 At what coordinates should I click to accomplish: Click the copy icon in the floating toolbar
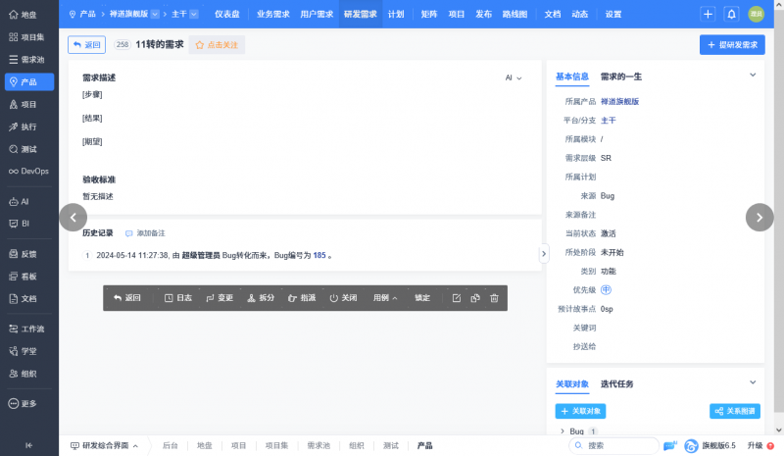pyautogui.click(x=474, y=298)
